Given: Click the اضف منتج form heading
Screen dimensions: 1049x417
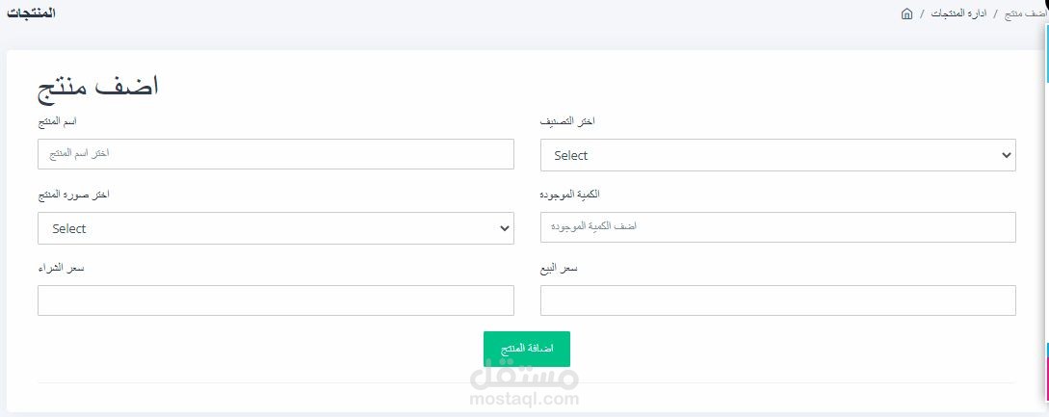Looking at the screenshot, I should tap(98, 87).
